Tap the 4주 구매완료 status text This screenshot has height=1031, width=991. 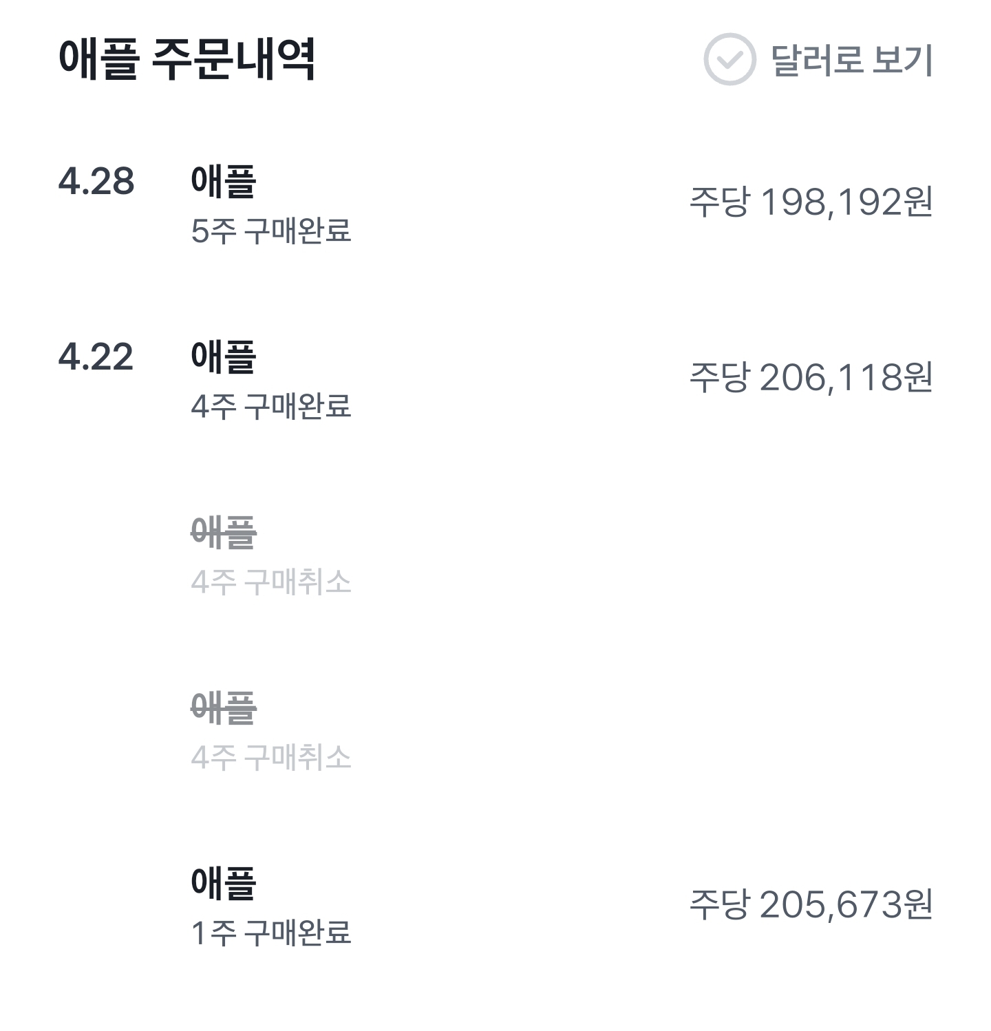[x=271, y=406]
